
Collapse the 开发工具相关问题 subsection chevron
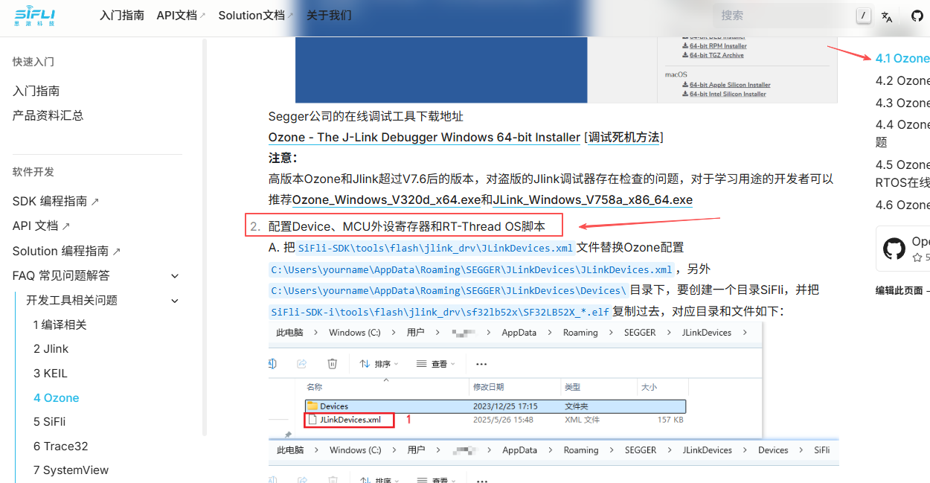(x=175, y=301)
